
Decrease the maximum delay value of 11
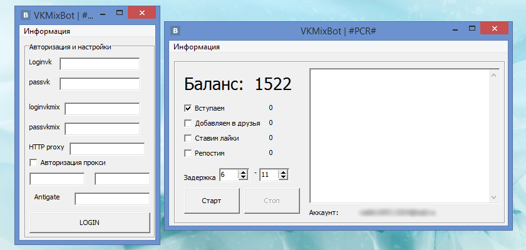[284, 177]
